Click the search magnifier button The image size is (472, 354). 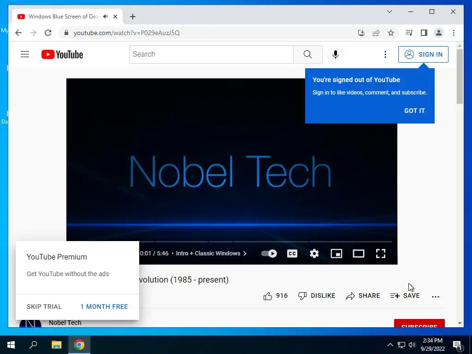pyautogui.click(x=307, y=54)
